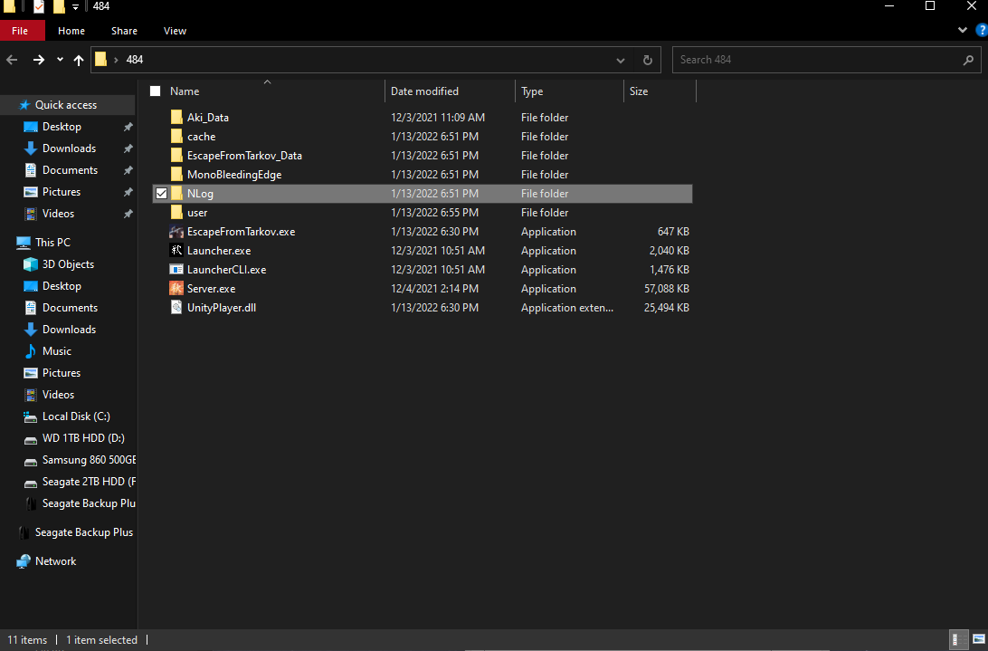Viewport: 988px width, 651px height.
Task: Open 3D Objects in the sidebar
Action: coord(68,264)
